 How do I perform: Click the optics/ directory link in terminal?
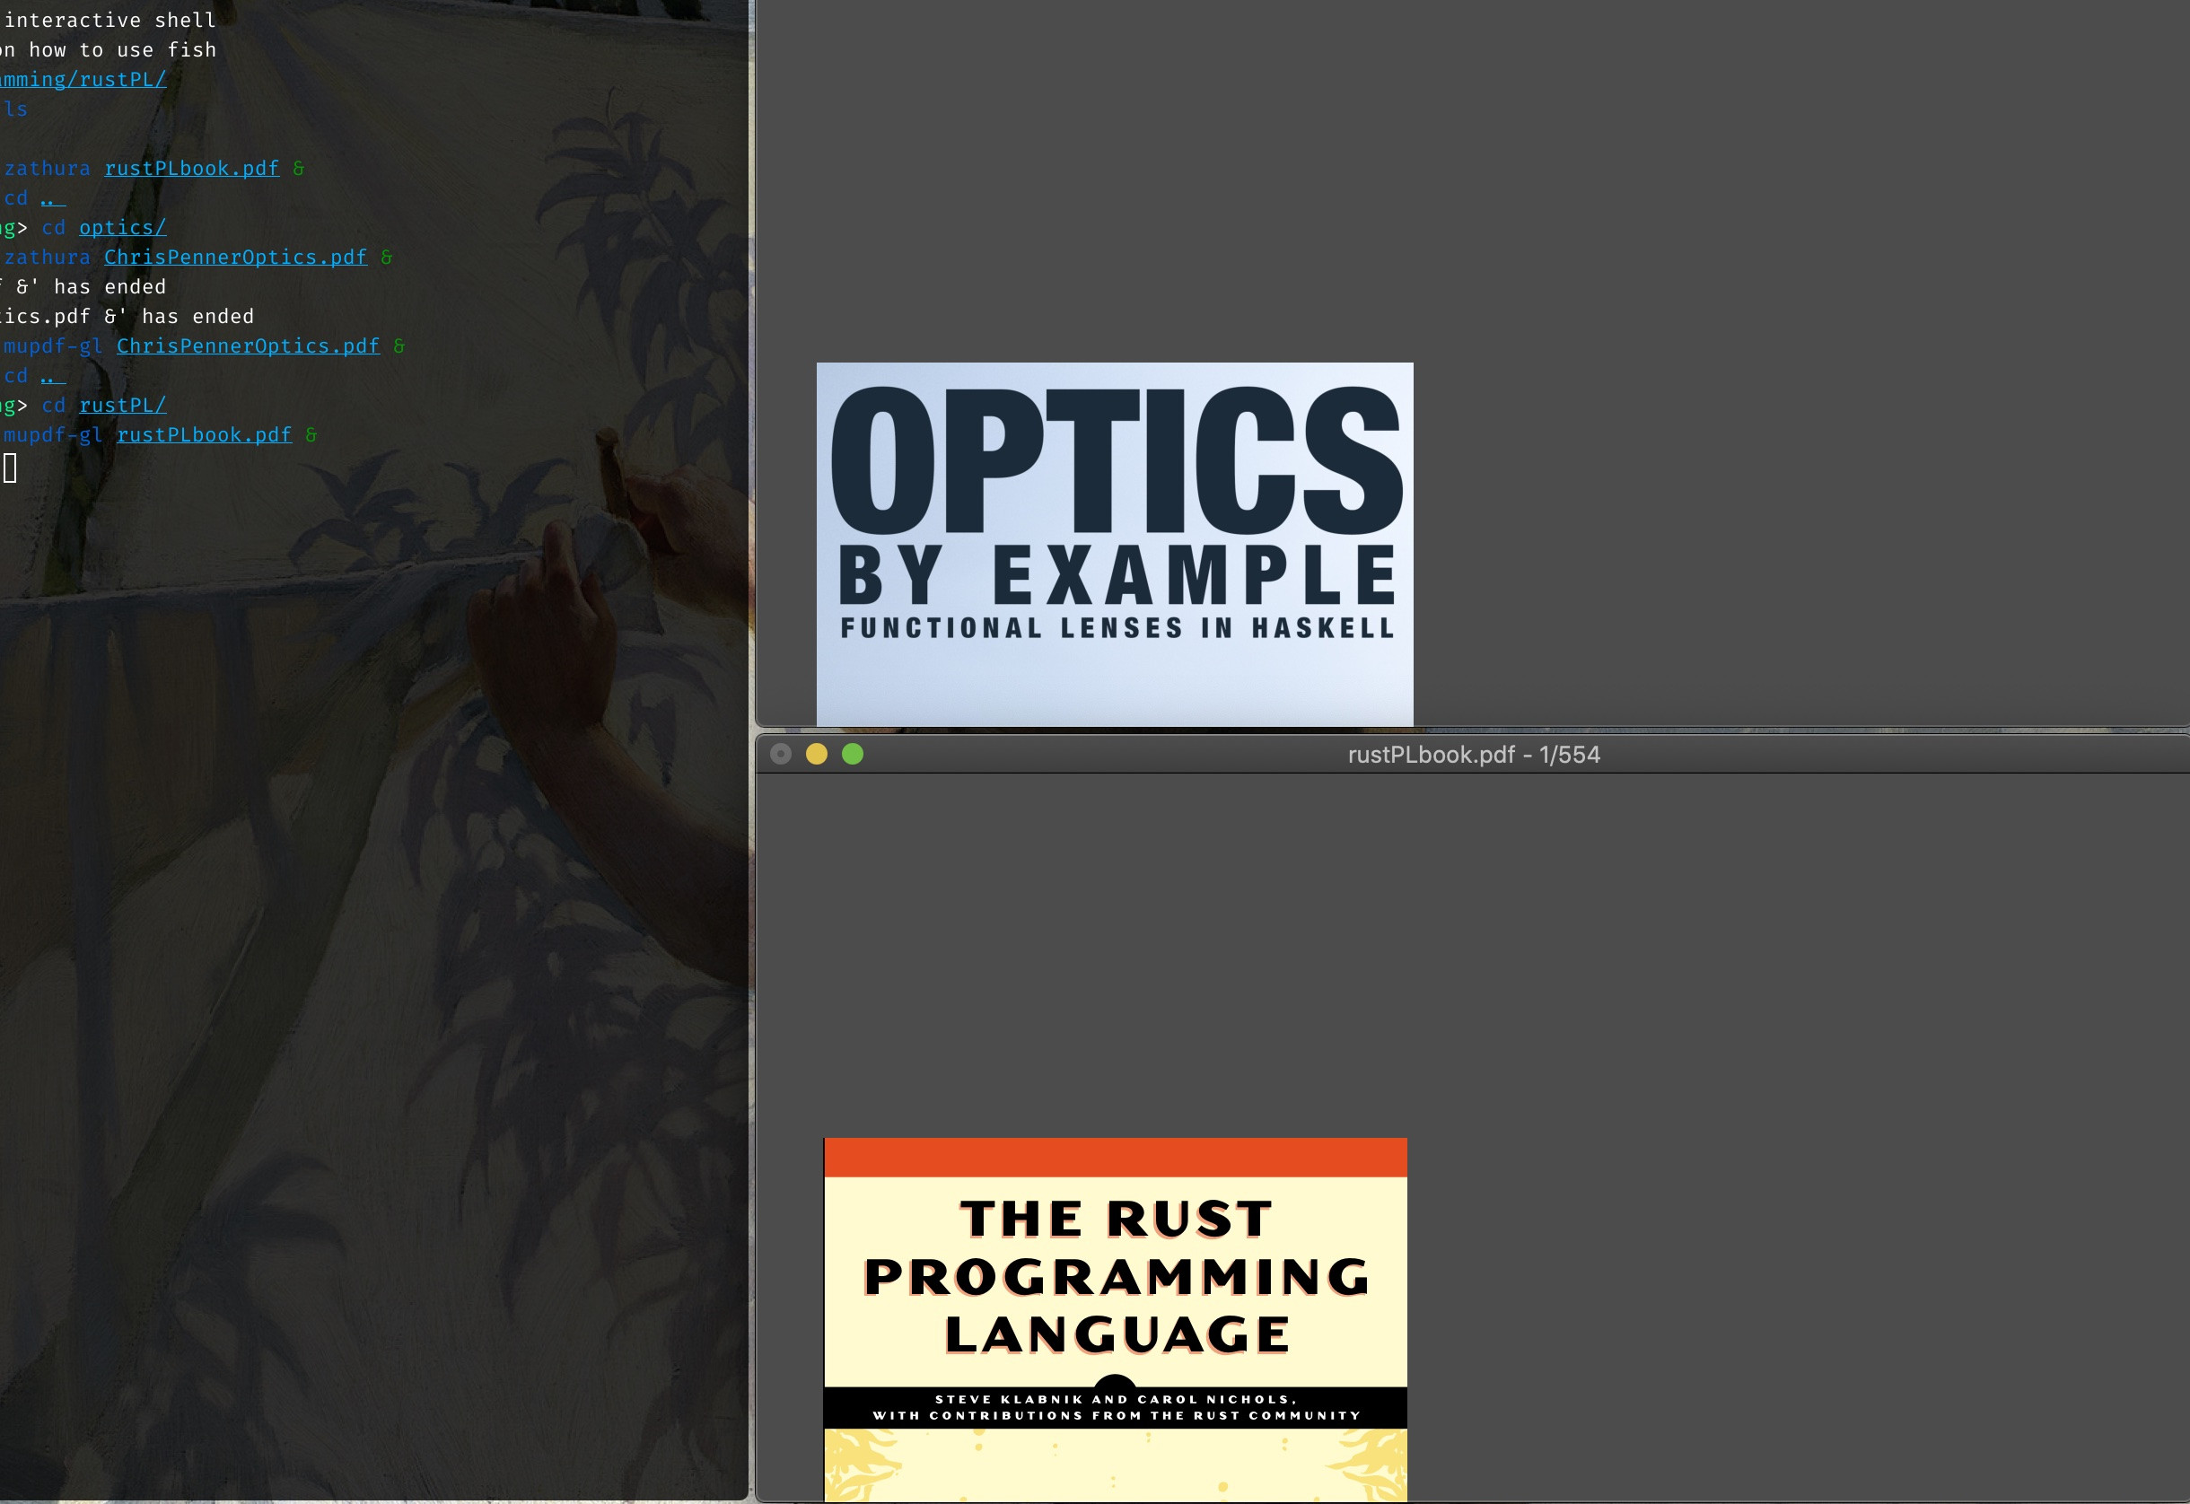(122, 228)
